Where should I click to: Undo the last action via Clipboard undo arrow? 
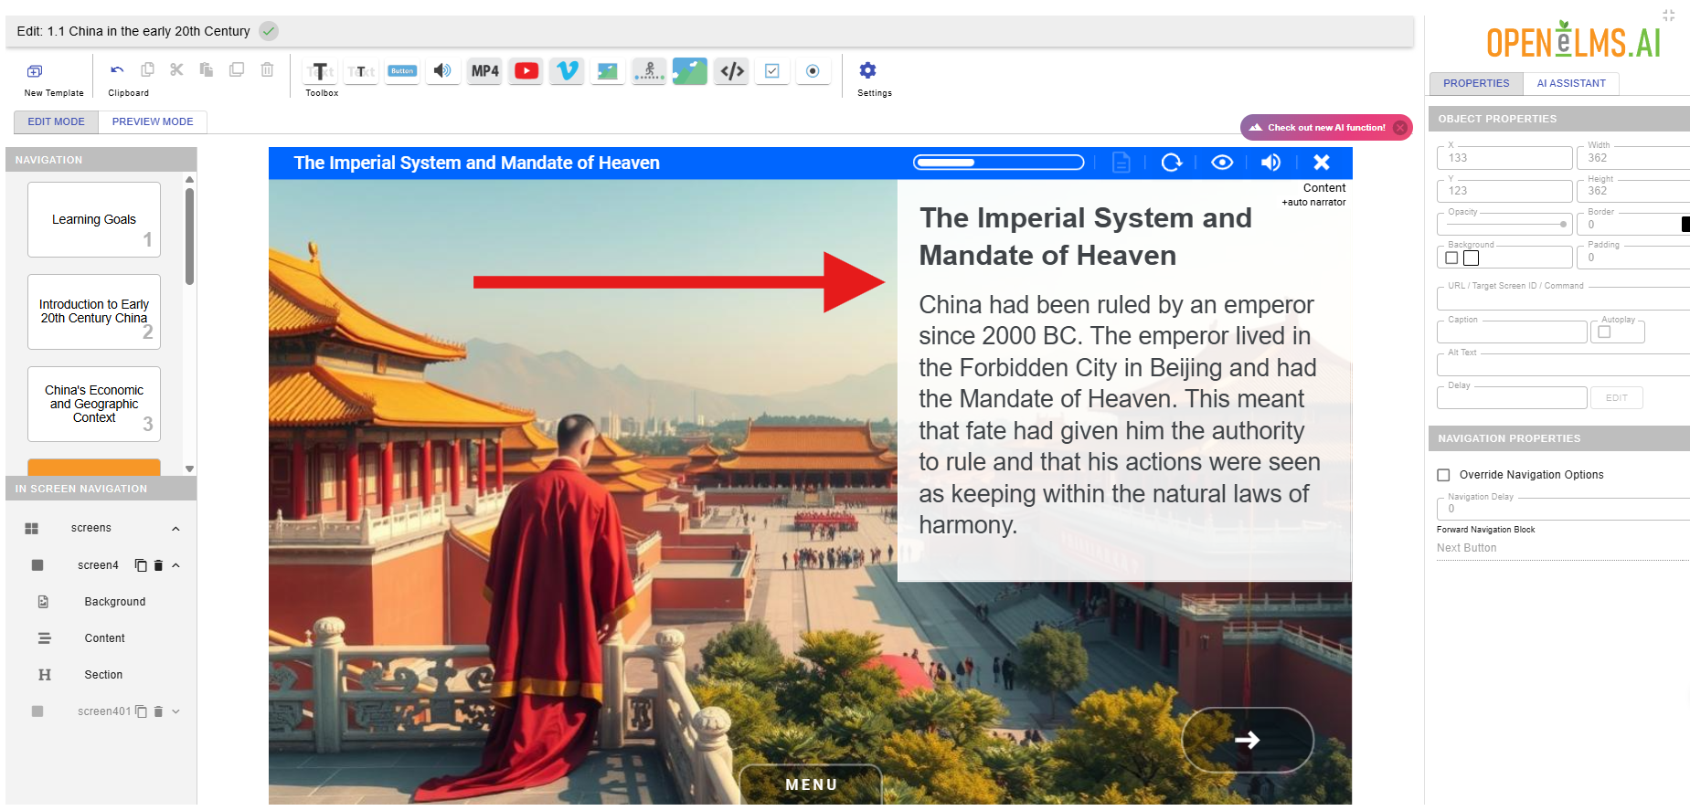[117, 69]
